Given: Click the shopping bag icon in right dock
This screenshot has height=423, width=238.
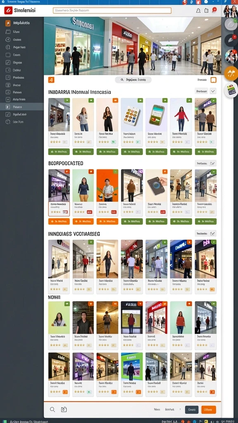Looking at the screenshot, I should pos(231,90).
